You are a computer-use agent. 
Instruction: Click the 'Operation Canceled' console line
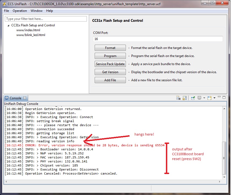61,173
